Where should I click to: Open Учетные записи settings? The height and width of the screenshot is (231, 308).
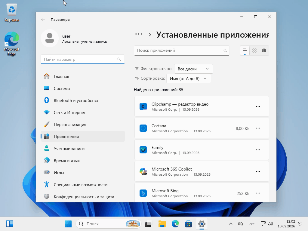click(82, 149)
